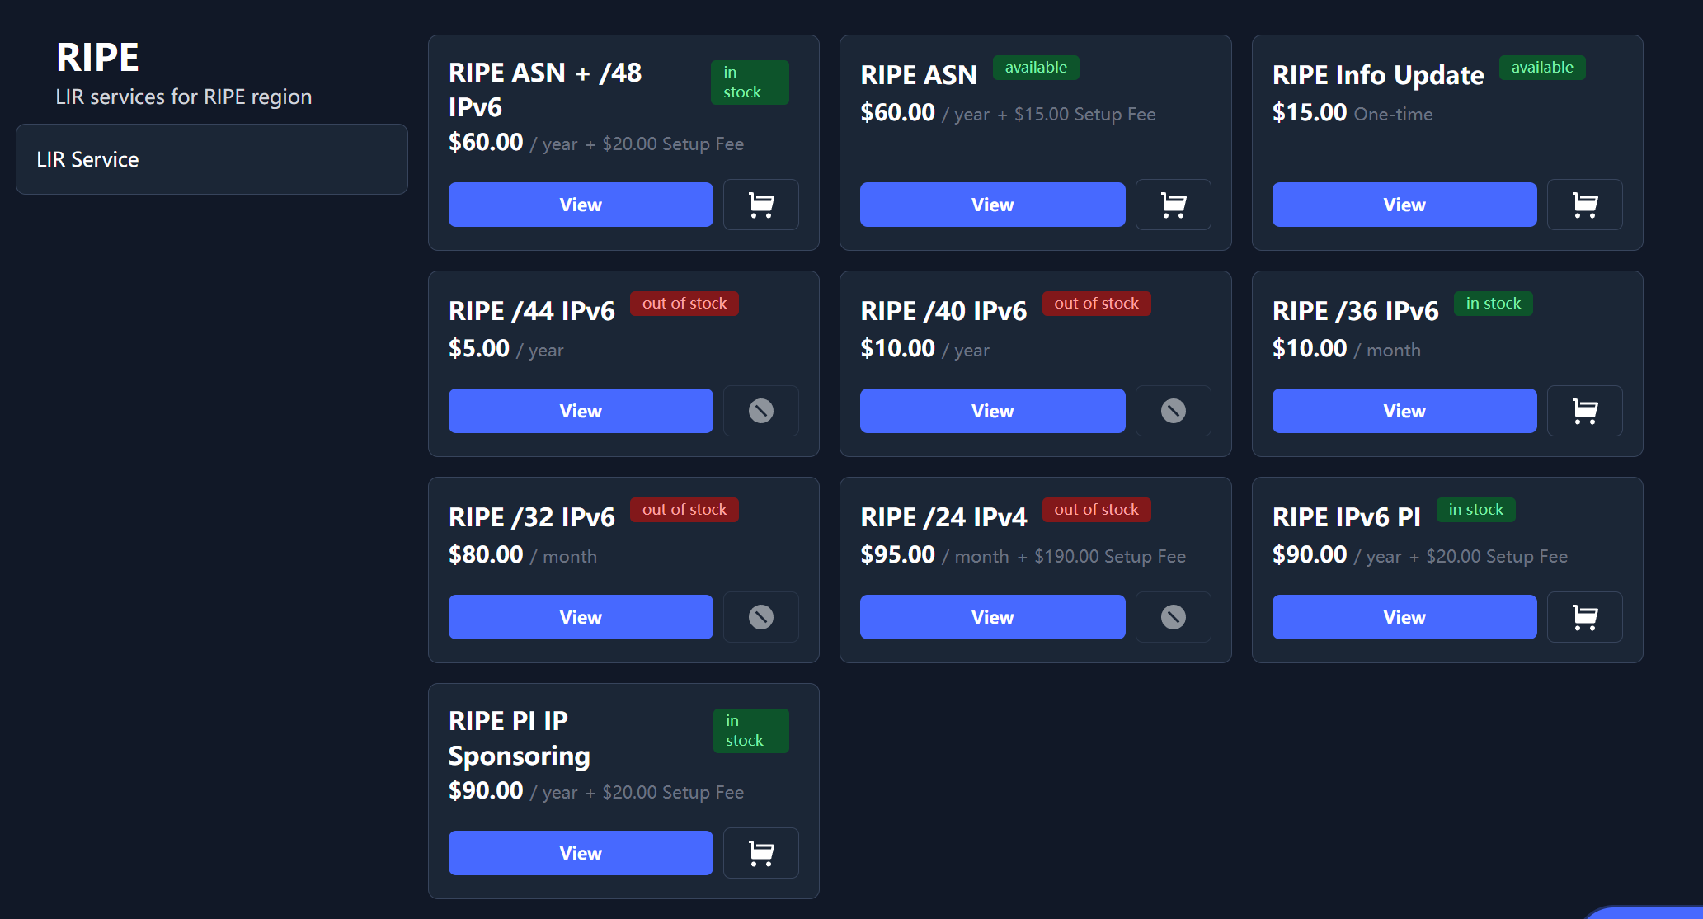Add RIPE ASN + /48 IPv6 to cart
This screenshot has height=919, width=1703.
click(760, 205)
